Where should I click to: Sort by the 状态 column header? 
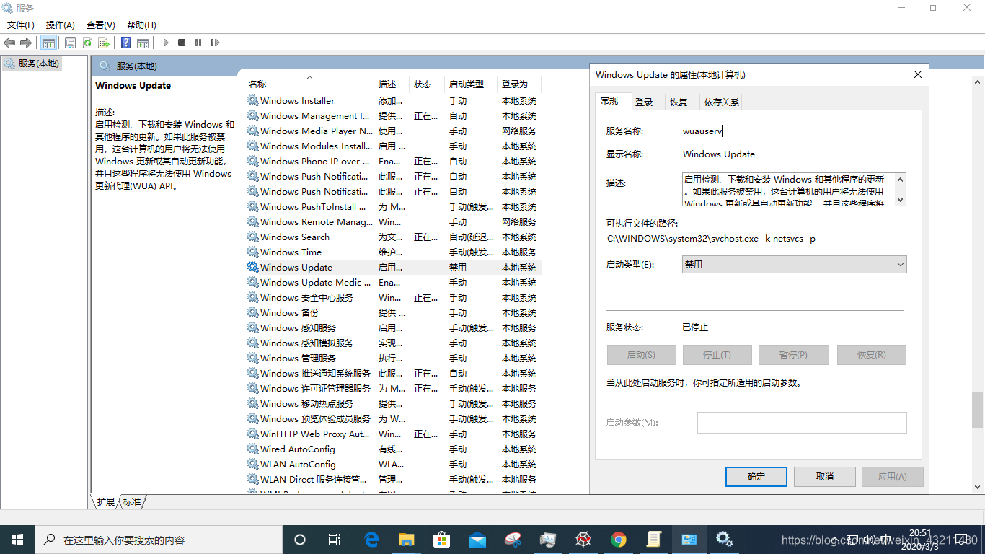427,84
